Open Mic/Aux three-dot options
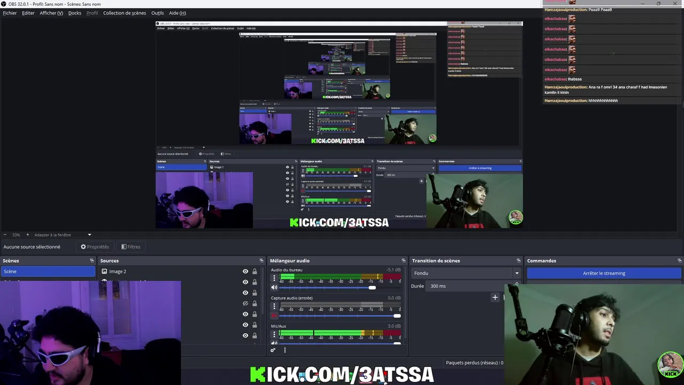This screenshot has height=385, width=684. 274,334
